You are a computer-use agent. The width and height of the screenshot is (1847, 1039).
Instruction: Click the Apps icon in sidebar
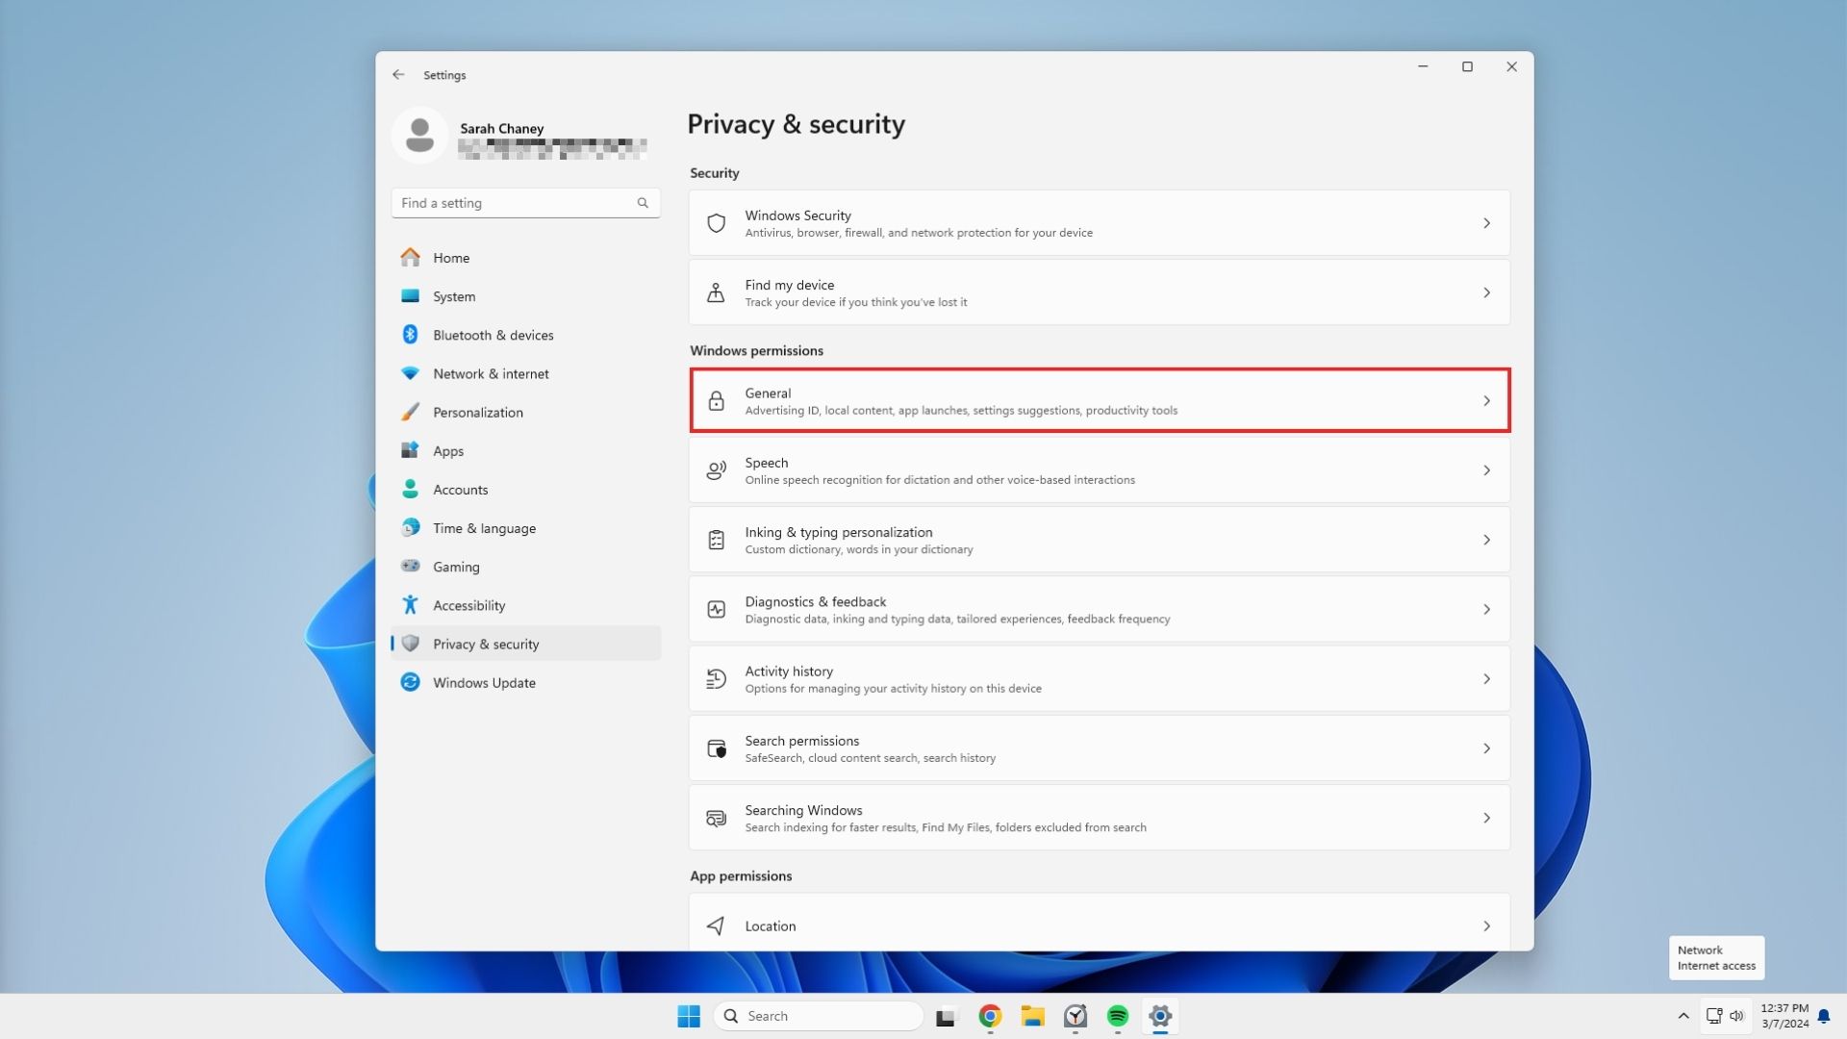click(411, 450)
